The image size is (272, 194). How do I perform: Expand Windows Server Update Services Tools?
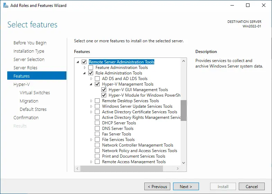click(x=91, y=106)
